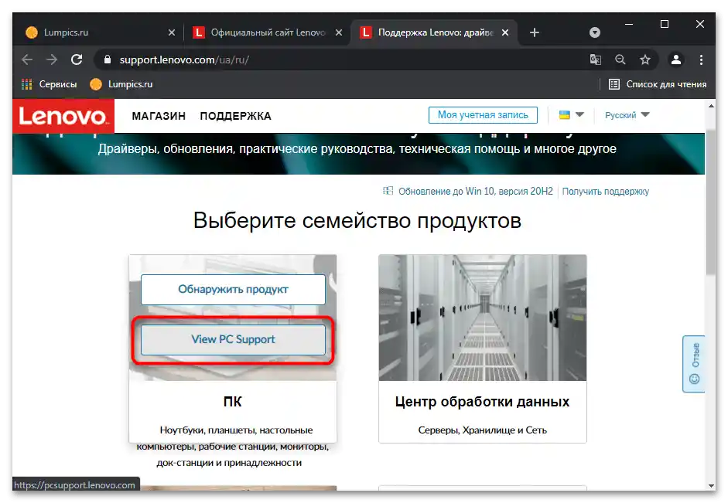The width and height of the screenshot is (728, 503).
Task: Close the Поддержка Lenovo tab
Action: tap(506, 32)
